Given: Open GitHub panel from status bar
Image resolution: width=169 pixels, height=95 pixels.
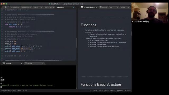Looking at the screenshot, I should pyautogui.click(x=120, y=91).
